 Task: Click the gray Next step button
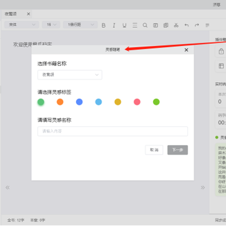pos(178,150)
